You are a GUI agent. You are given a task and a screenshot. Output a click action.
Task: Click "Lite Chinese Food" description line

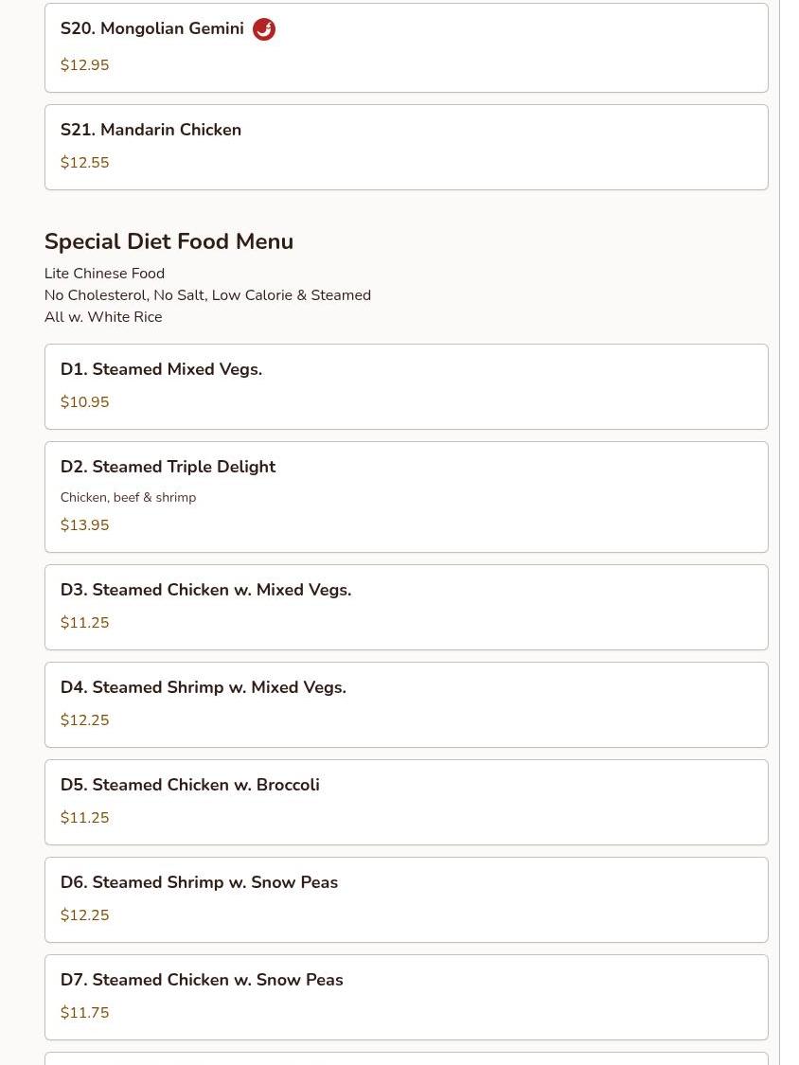click(x=104, y=274)
